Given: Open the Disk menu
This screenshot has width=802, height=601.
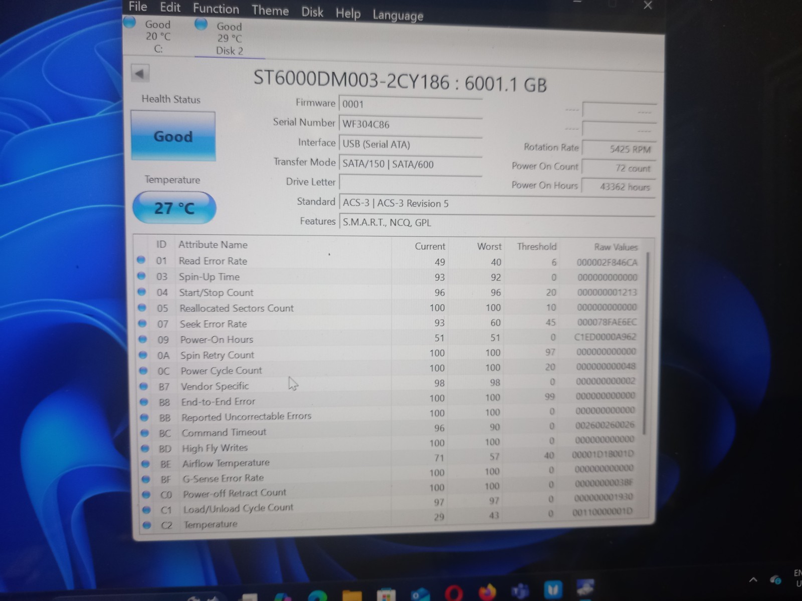Looking at the screenshot, I should point(312,12).
